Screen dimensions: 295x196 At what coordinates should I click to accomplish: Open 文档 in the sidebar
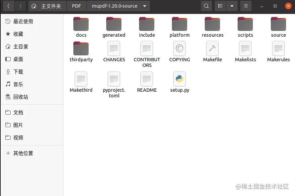click(x=32, y=113)
